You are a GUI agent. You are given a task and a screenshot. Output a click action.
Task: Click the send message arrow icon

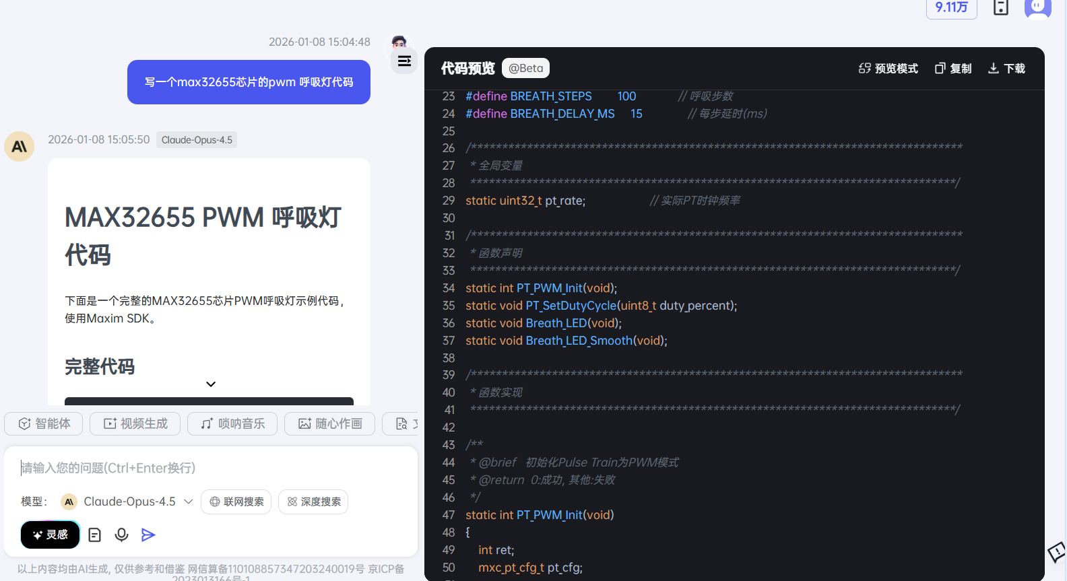pos(148,535)
